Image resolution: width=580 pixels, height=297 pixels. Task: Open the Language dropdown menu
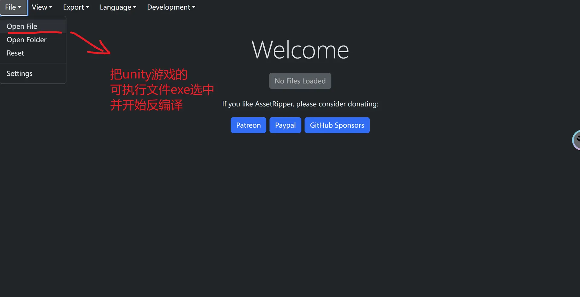(x=118, y=7)
